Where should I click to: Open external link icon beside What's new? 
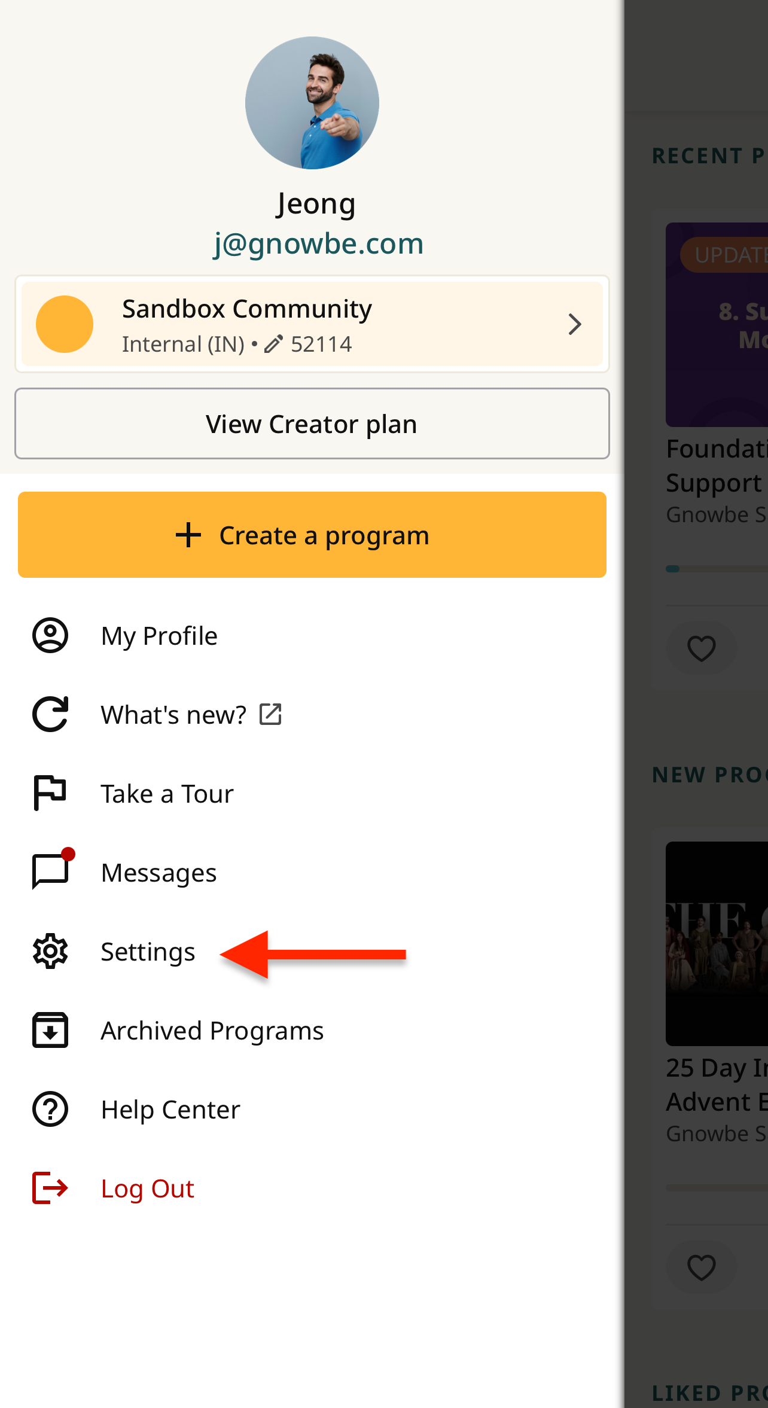270,714
